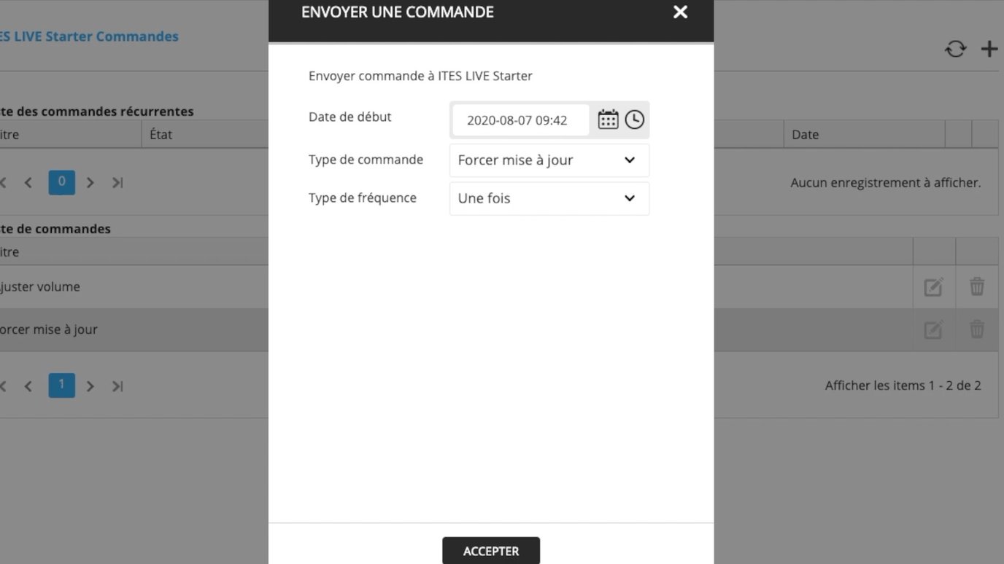Go to the next page of commands
The height and width of the screenshot is (564, 1004).
tap(90, 385)
